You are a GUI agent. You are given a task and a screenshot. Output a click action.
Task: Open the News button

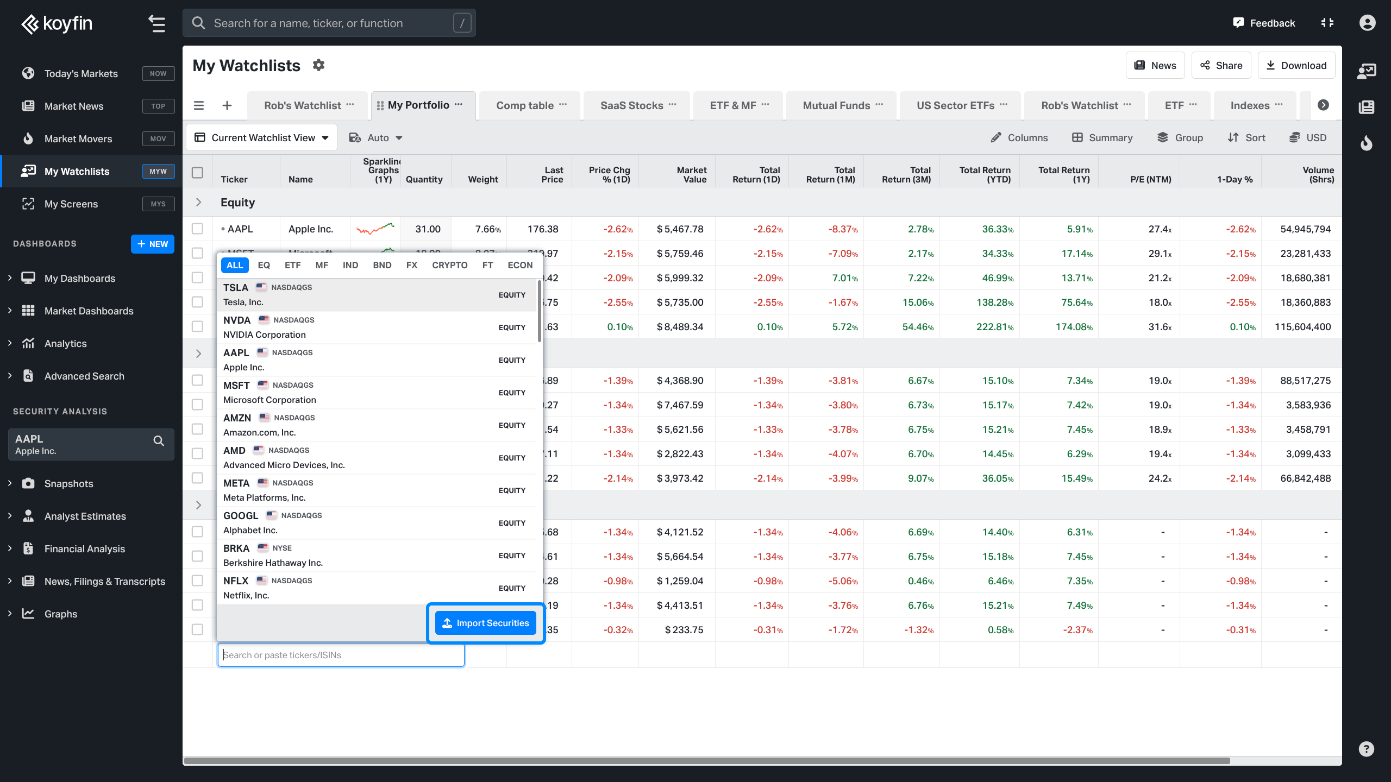pyautogui.click(x=1155, y=65)
